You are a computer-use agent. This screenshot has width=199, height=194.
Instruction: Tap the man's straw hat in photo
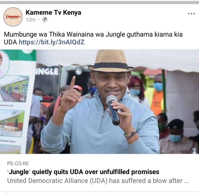[x=111, y=61]
